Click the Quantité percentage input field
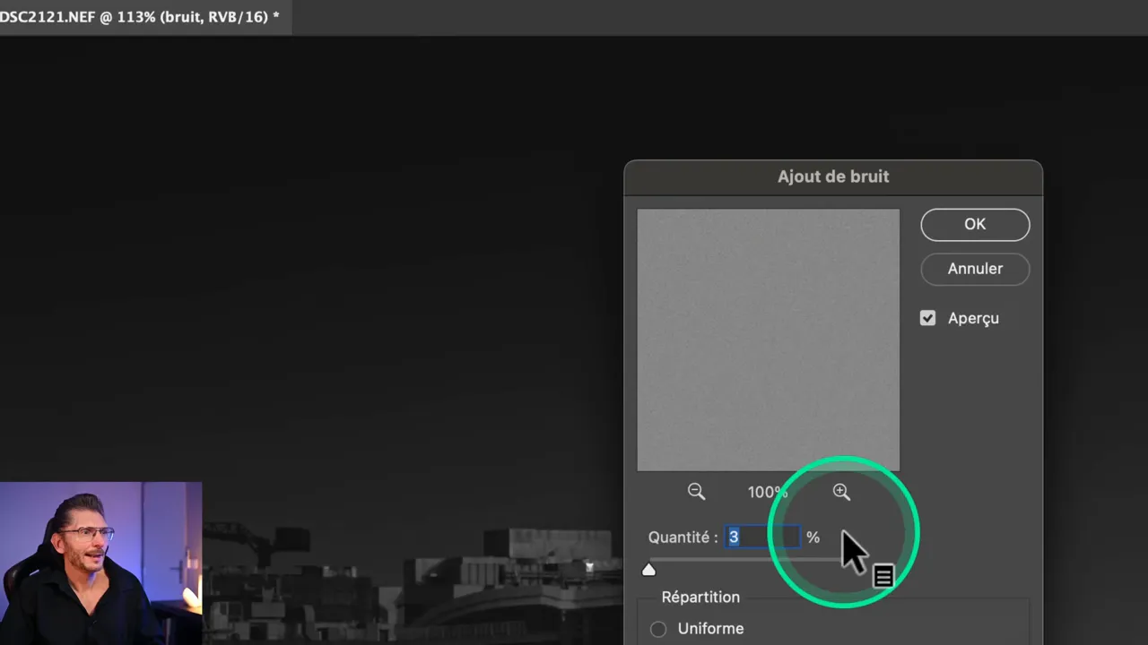This screenshot has width=1148, height=645. 762,537
